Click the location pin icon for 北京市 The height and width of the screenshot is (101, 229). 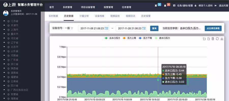(x=8, y=47)
